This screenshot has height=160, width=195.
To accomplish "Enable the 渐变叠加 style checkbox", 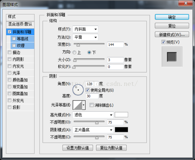I will [10, 87].
